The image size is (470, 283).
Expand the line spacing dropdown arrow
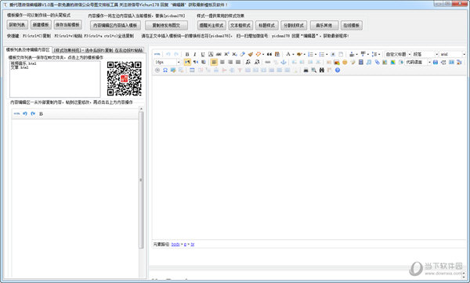pos(379,55)
